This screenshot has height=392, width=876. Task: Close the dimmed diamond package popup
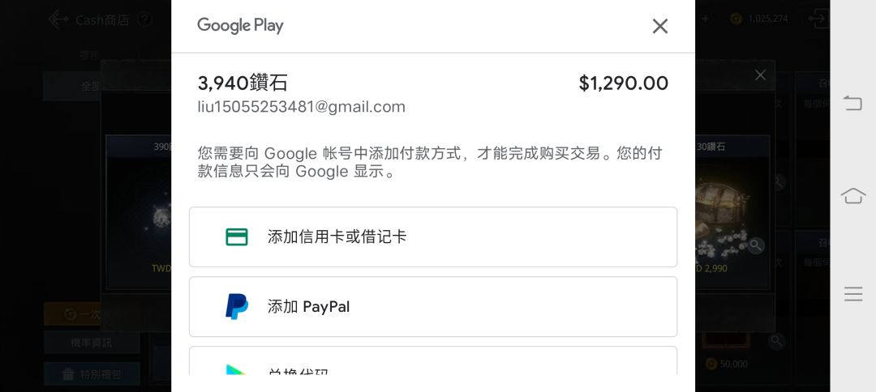pos(760,75)
